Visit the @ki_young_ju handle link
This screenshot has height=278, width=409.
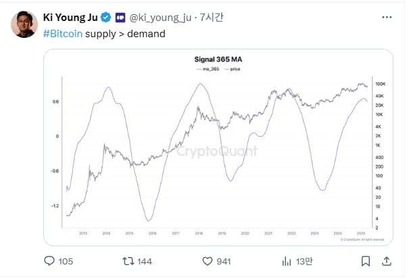click(160, 16)
